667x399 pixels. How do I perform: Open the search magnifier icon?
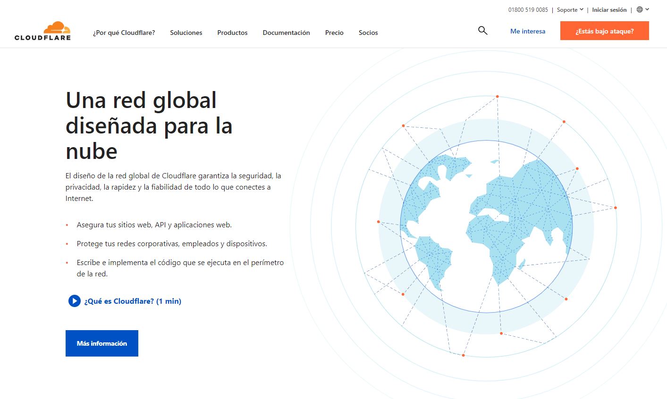482,31
